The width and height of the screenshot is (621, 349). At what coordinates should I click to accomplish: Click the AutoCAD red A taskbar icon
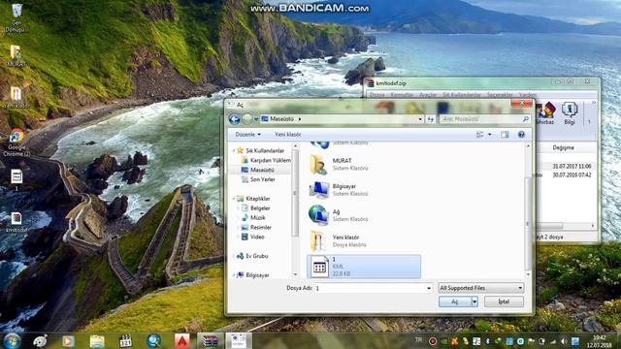[x=182, y=340]
